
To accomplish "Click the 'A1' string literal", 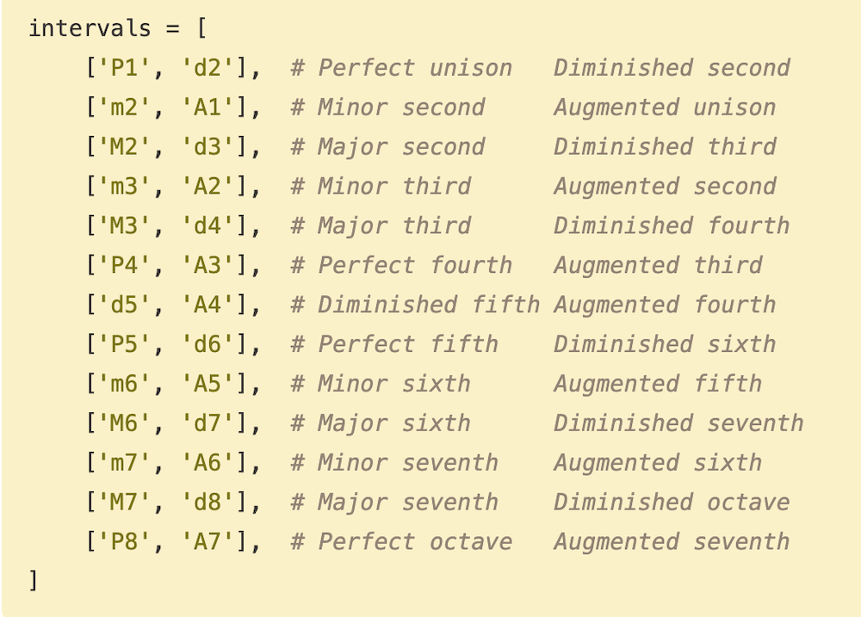I will pos(208,108).
